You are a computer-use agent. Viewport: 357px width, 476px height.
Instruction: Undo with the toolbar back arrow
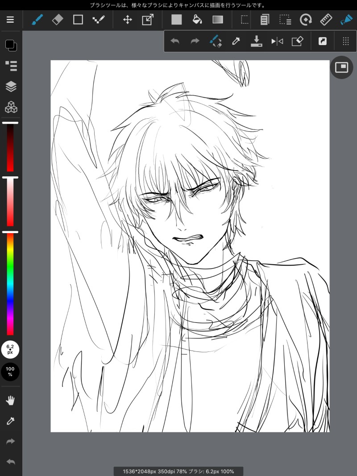[x=175, y=41]
